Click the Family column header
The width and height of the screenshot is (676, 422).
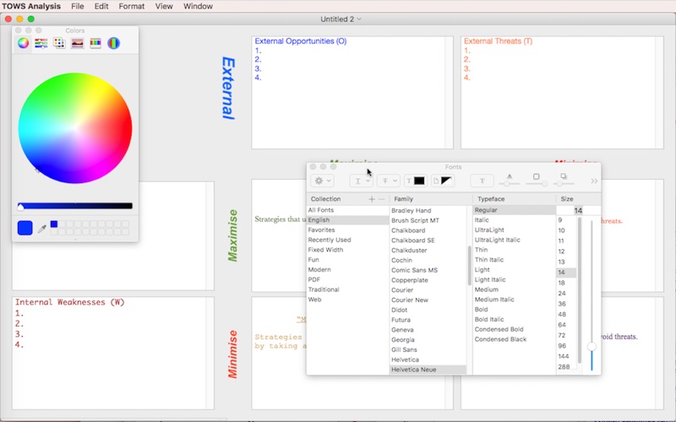click(431, 199)
